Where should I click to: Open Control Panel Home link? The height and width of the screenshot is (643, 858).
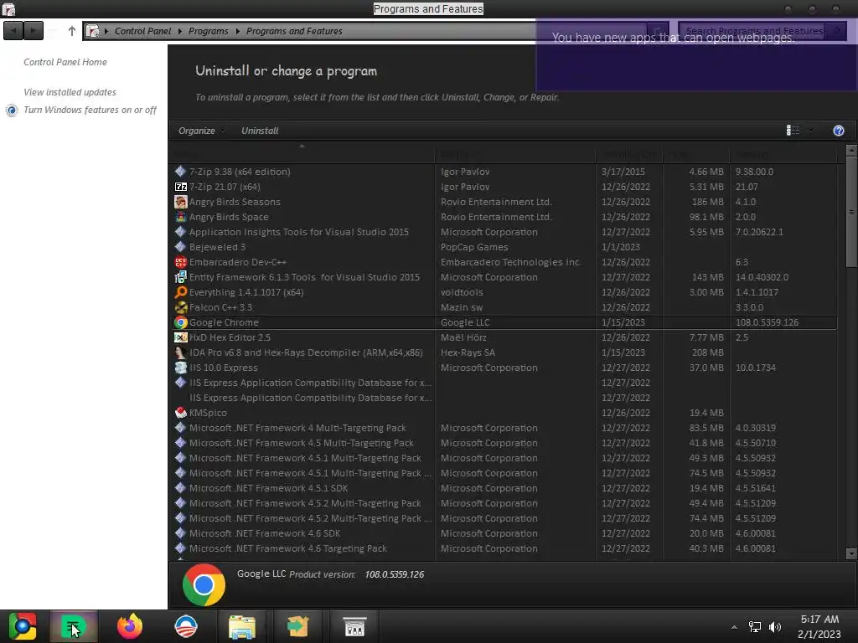65,62
